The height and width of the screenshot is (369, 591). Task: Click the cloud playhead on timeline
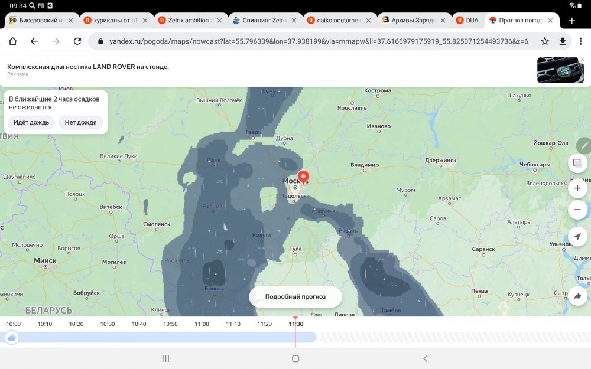pyautogui.click(x=12, y=337)
